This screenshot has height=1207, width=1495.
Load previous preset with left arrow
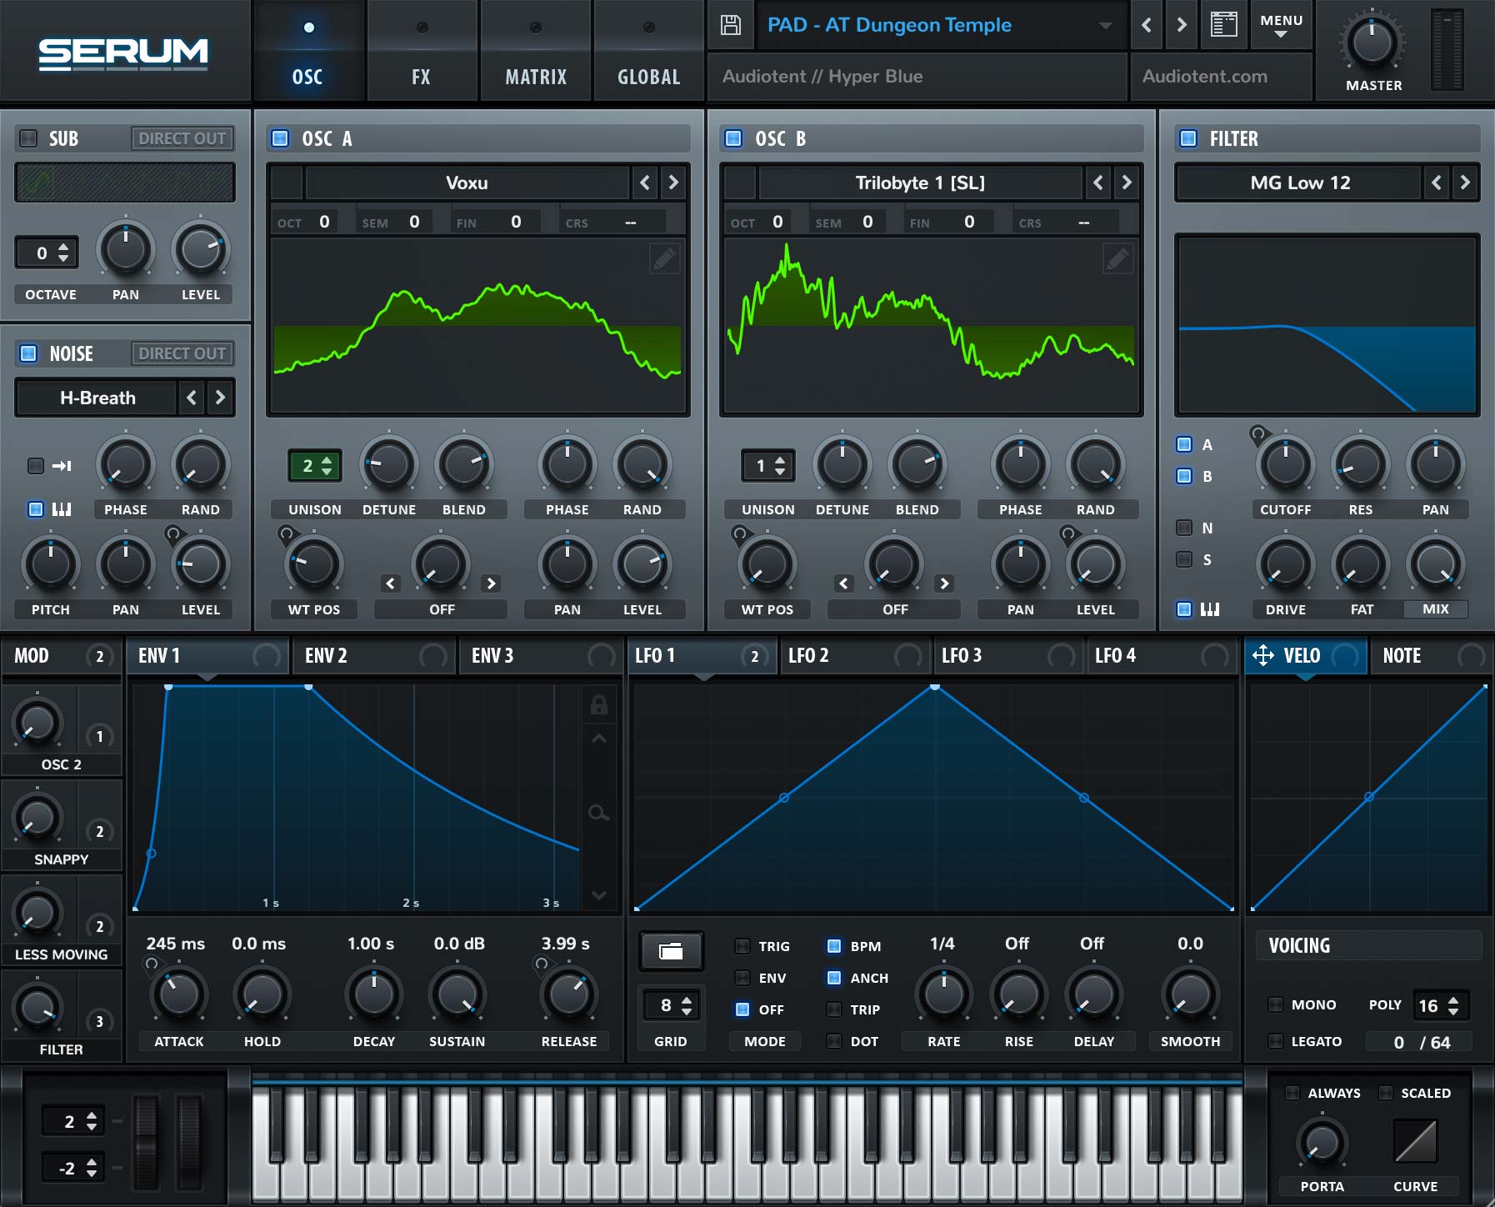[1147, 25]
